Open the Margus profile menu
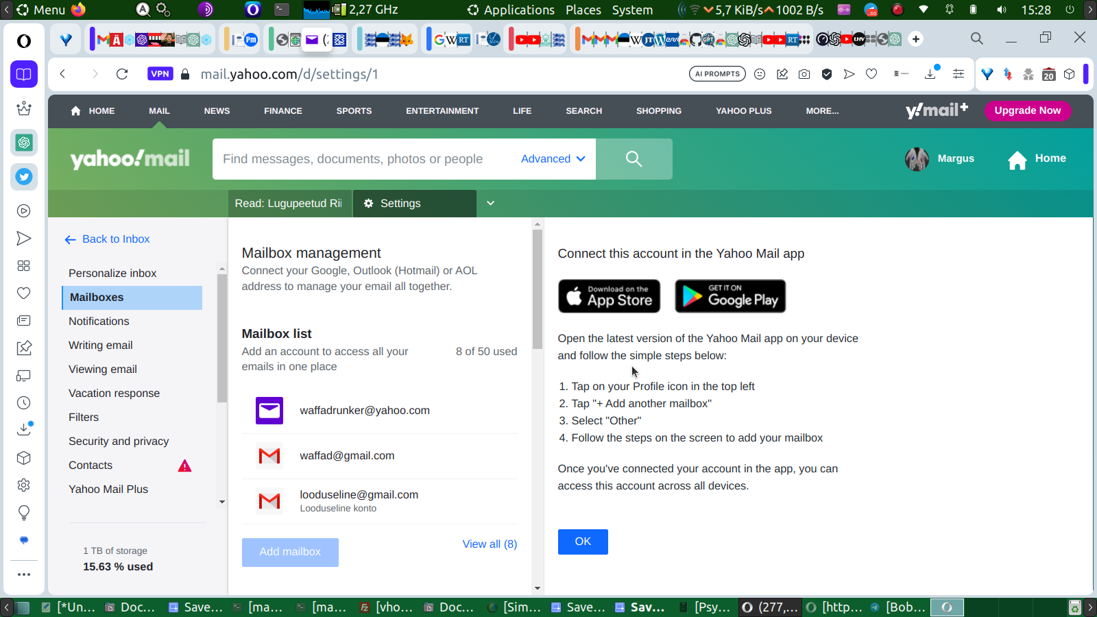This screenshot has height=617, width=1097. pyautogui.click(x=939, y=158)
